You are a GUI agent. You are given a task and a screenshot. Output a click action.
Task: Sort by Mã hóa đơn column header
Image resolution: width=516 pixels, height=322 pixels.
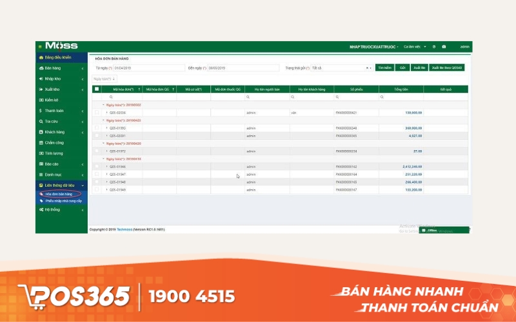[122, 90]
